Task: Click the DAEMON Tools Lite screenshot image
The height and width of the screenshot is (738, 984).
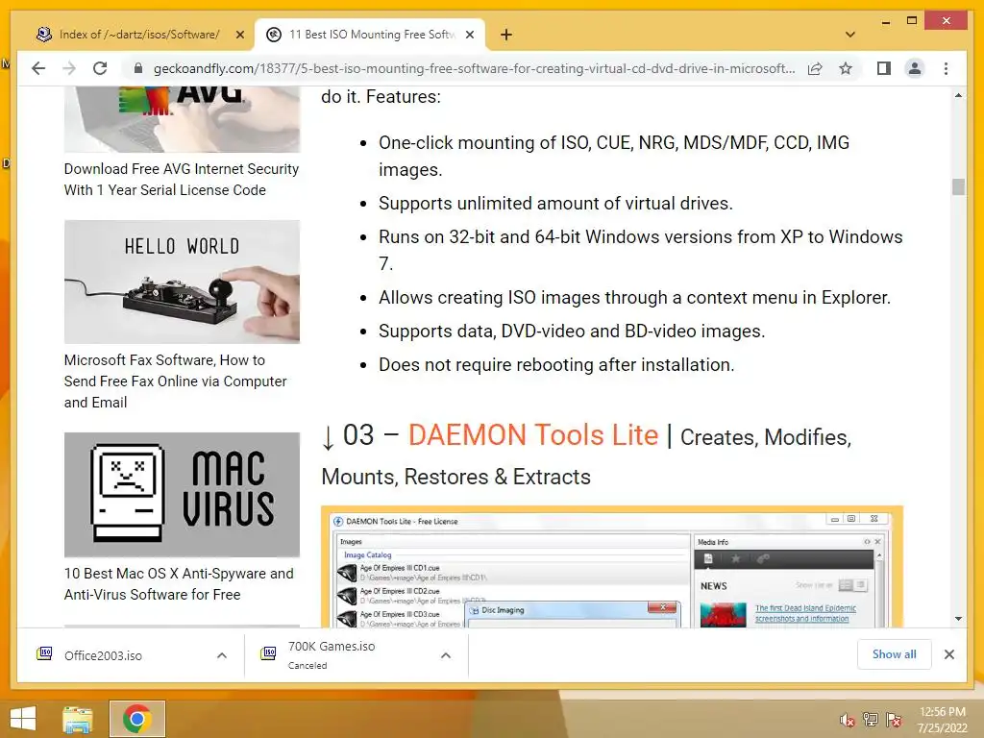Action: [612, 566]
